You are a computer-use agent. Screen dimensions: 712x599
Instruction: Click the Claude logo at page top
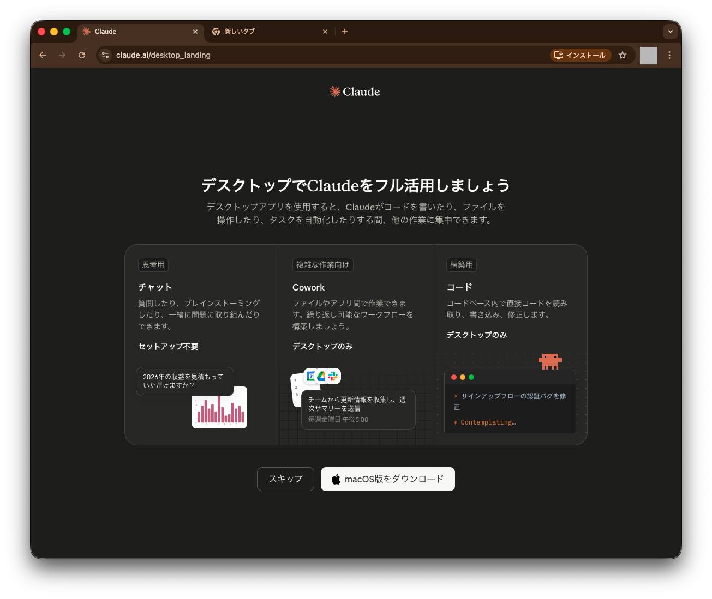click(355, 92)
